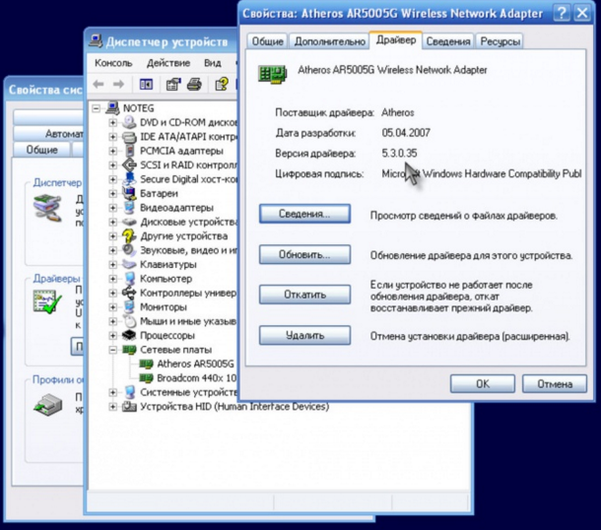Viewport: 601px width, 530px height.
Task: Click the Forward arrow in Device Manager toolbar
Action: click(118, 85)
